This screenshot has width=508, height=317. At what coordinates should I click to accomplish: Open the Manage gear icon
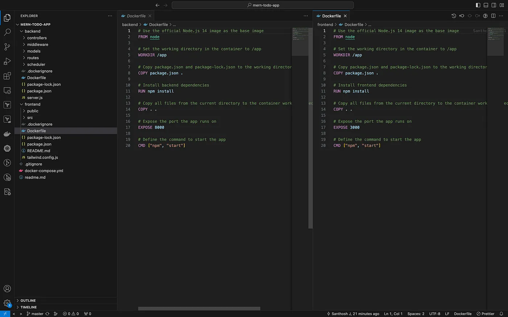(7, 303)
